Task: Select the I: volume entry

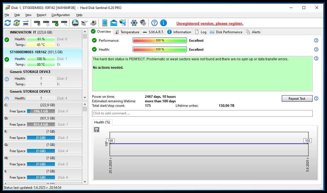Action: [x=43, y=175]
